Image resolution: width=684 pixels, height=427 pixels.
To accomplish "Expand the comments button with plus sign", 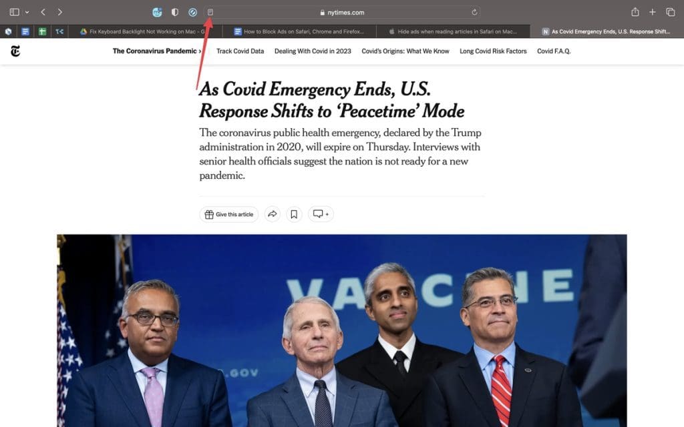I will click(321, 214).
